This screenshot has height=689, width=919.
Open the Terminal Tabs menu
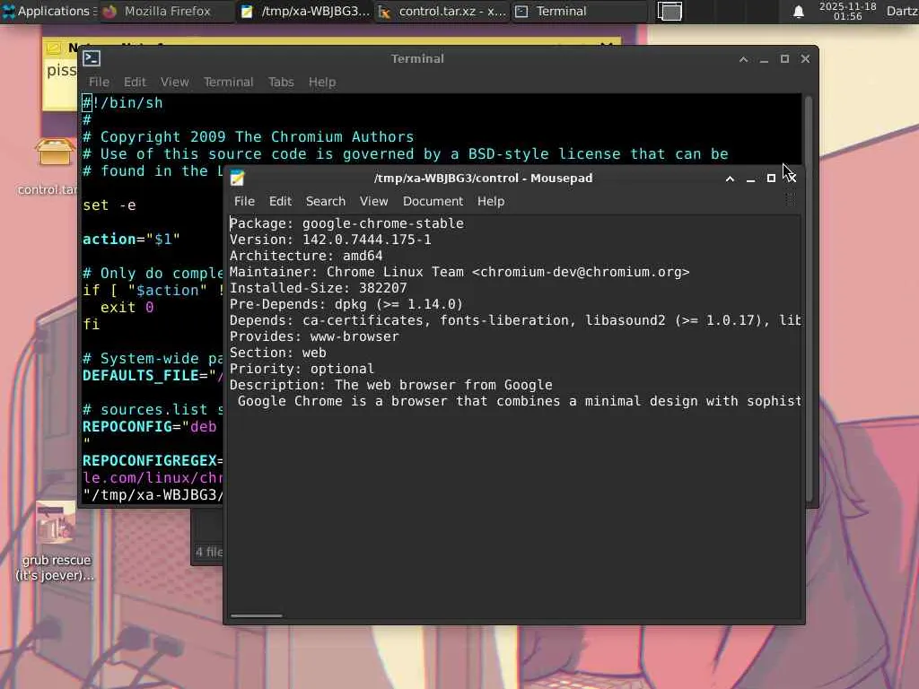pyautogui.click(x=281, y=82)
